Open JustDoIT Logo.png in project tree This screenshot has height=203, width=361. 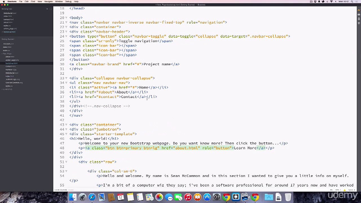(x=13, y=80)
